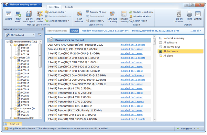Select TODAY network summary button
This screenshot has height=135, width=207.
tap(74, 31)
